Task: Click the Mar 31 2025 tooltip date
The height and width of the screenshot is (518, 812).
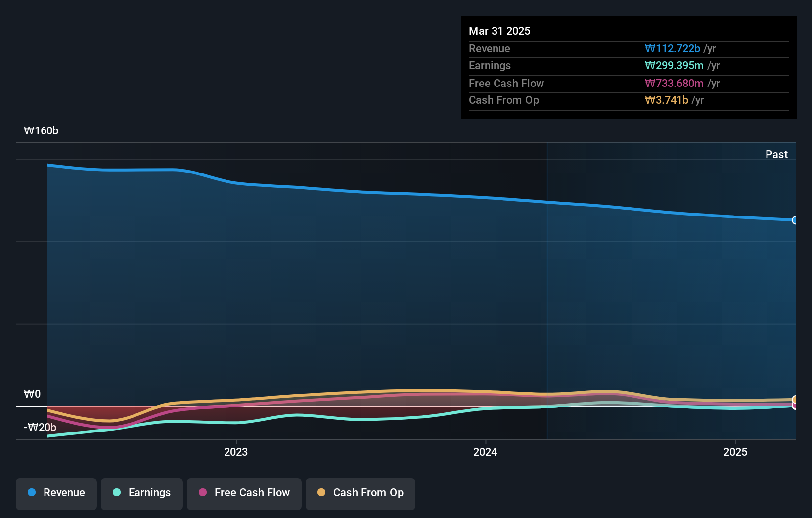Action: coord(499,31)
